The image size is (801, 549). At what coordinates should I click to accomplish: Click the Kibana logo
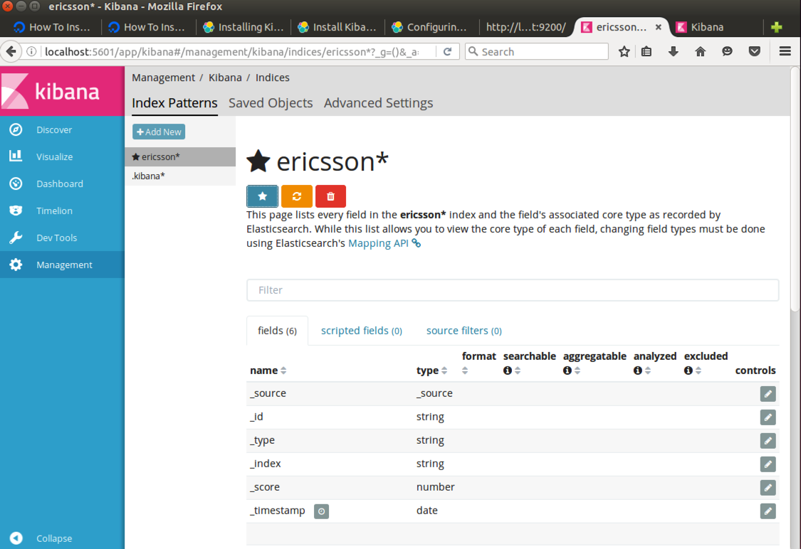pos(62,91)
